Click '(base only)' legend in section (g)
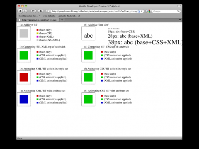This screenshot has height=149, width=199. [45, 96]
